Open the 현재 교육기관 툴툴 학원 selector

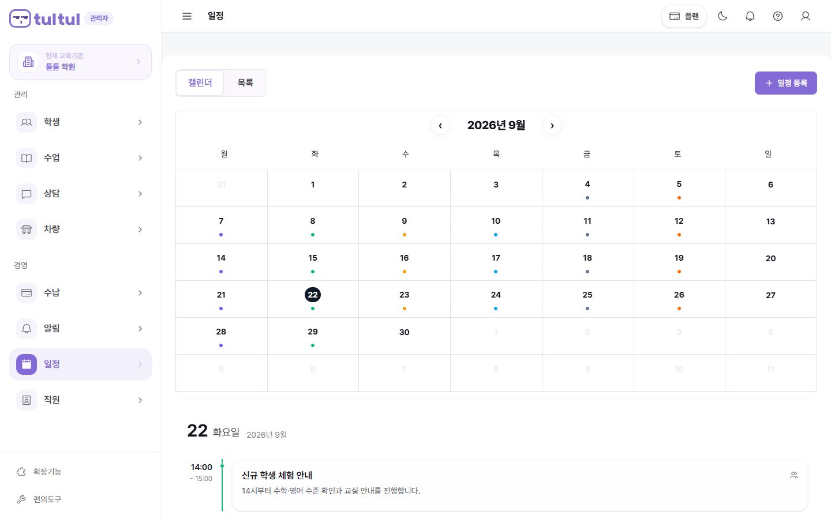coord(80,62)
